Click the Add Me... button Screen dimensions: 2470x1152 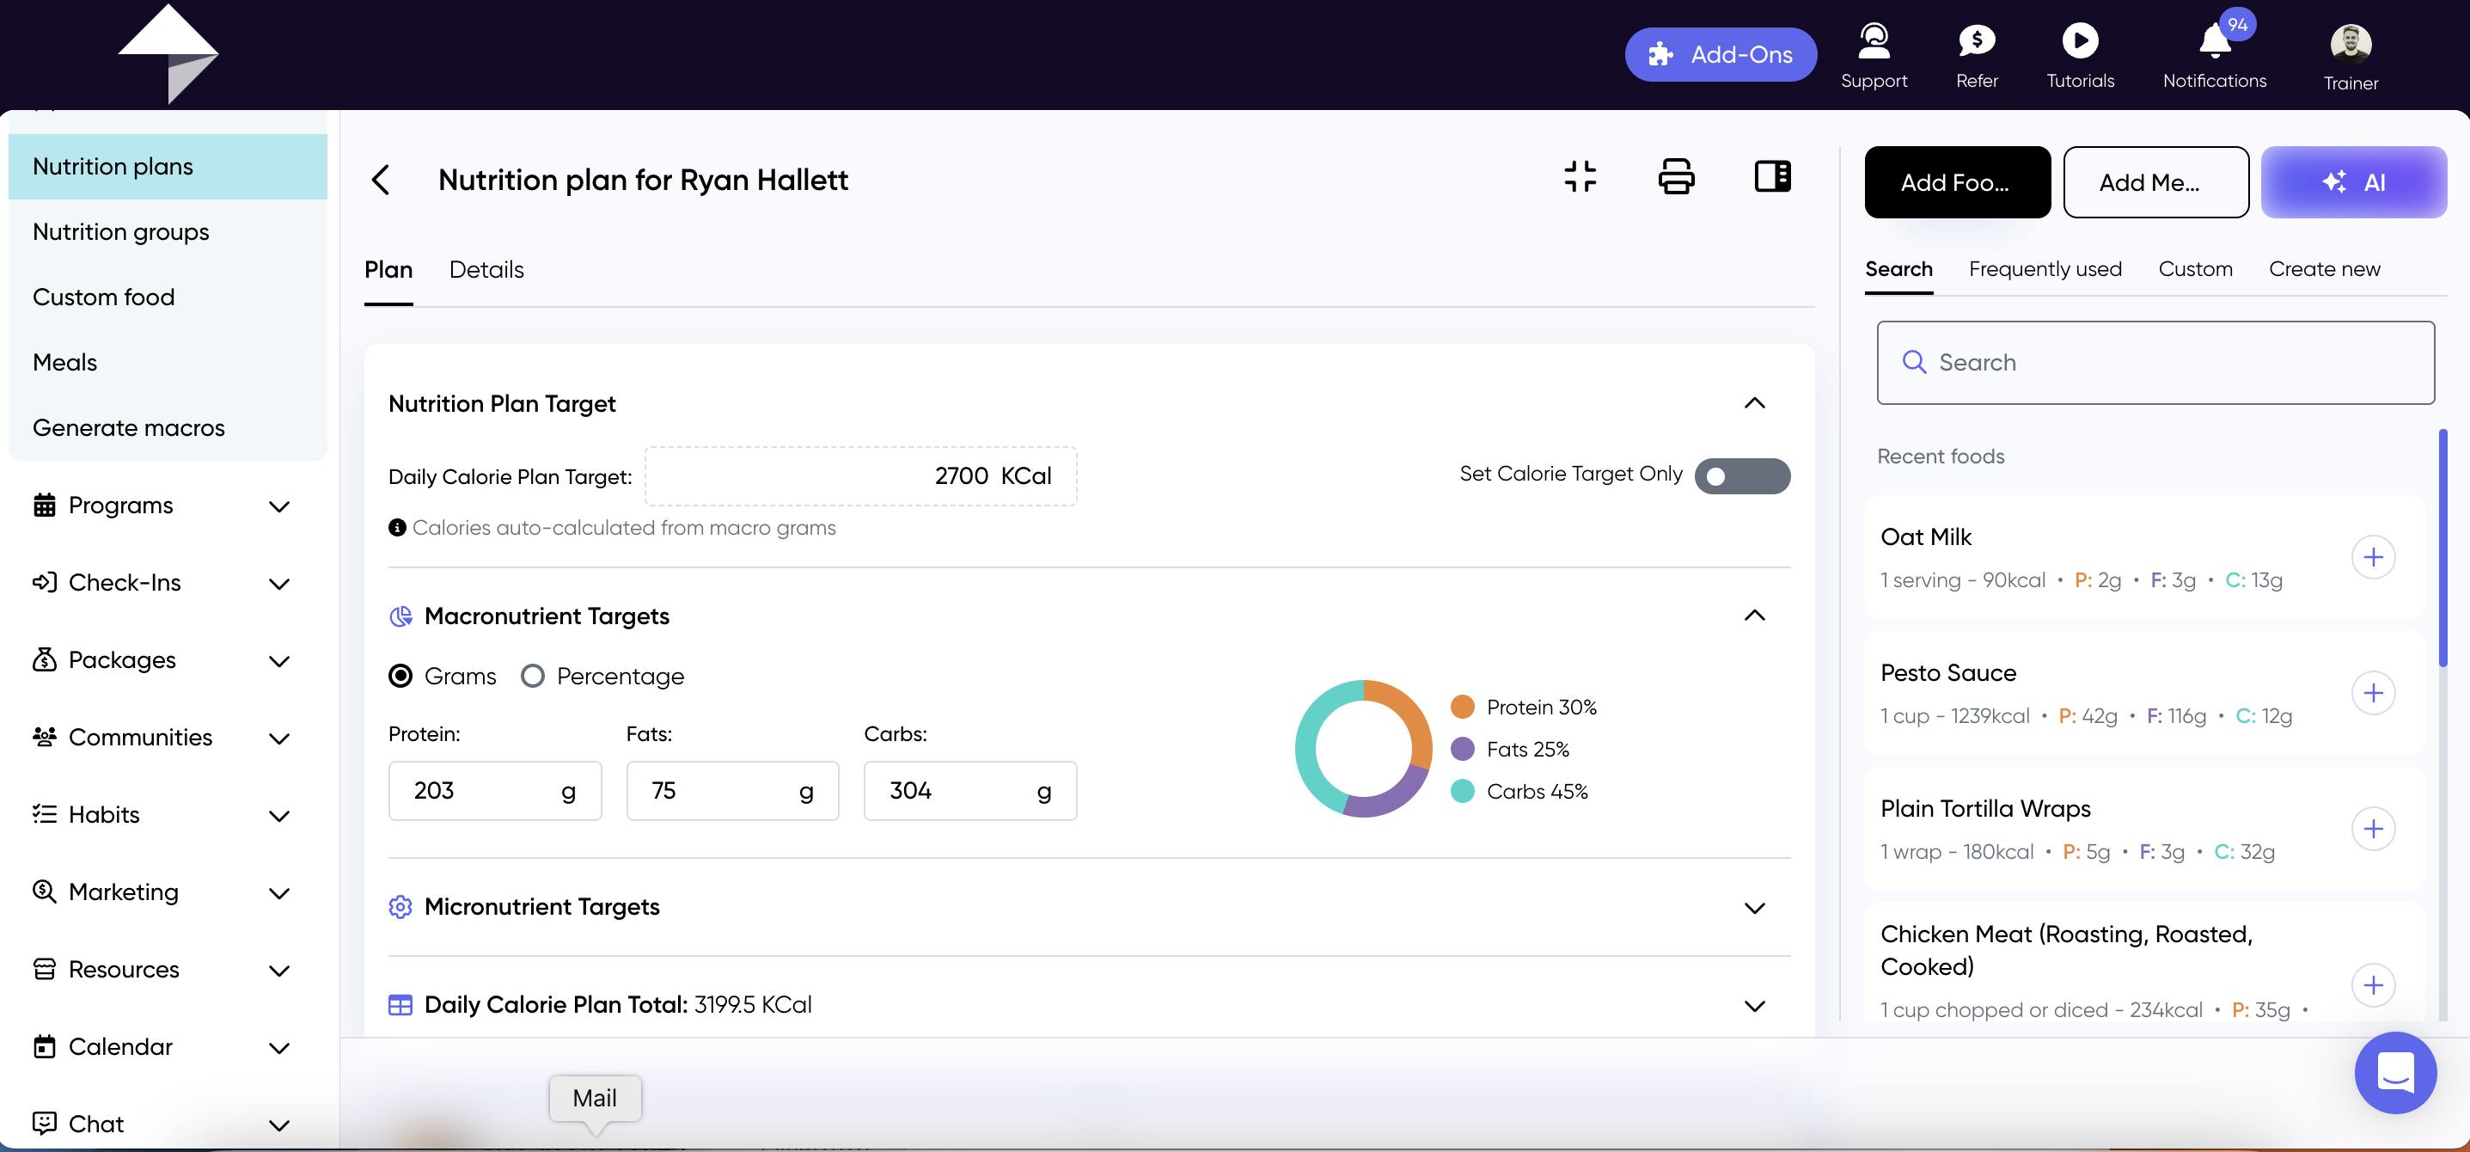tap(2155, 182)
